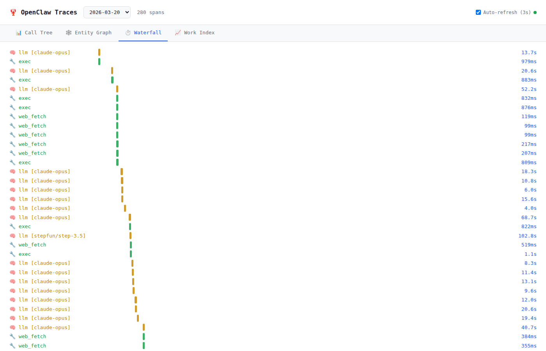Click the brain icon beside the 13.7s llm row
This screenshot has width=546, height=351.
(12, 53)
